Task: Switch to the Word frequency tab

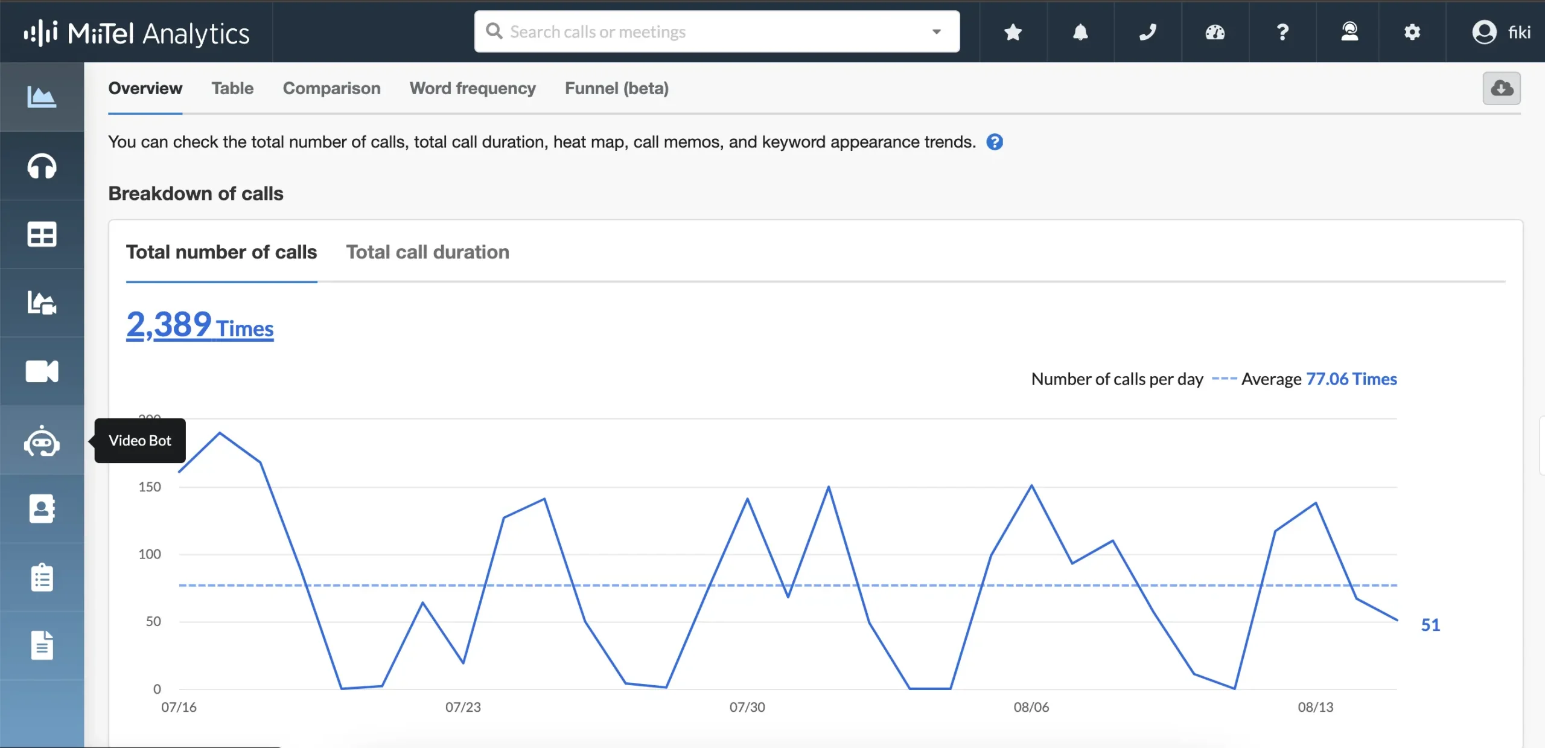Action: pyautogui.click(x=472, y=88)
